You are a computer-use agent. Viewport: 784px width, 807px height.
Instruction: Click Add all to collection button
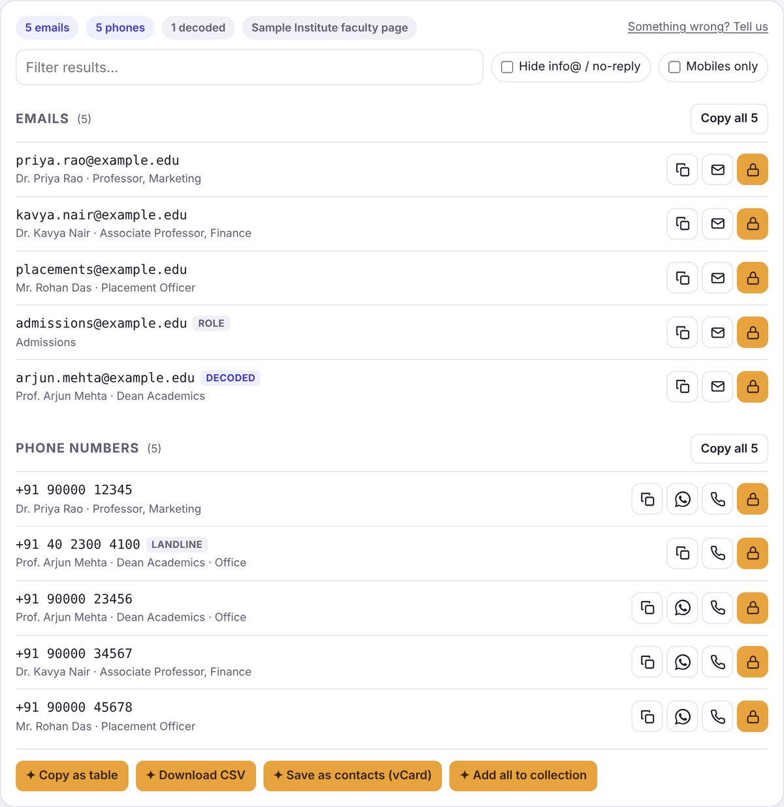point(523,776)
